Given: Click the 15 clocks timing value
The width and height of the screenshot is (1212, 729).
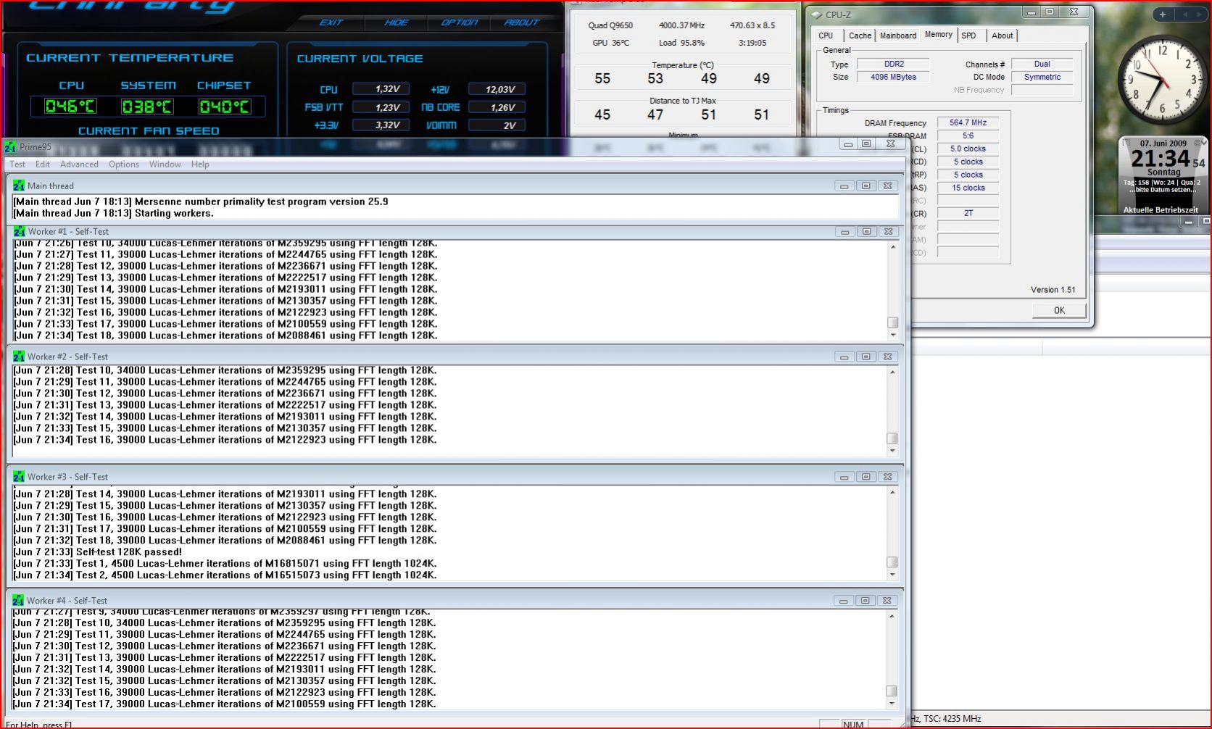Looking at the screenshot, I should [x=968, y=188].
